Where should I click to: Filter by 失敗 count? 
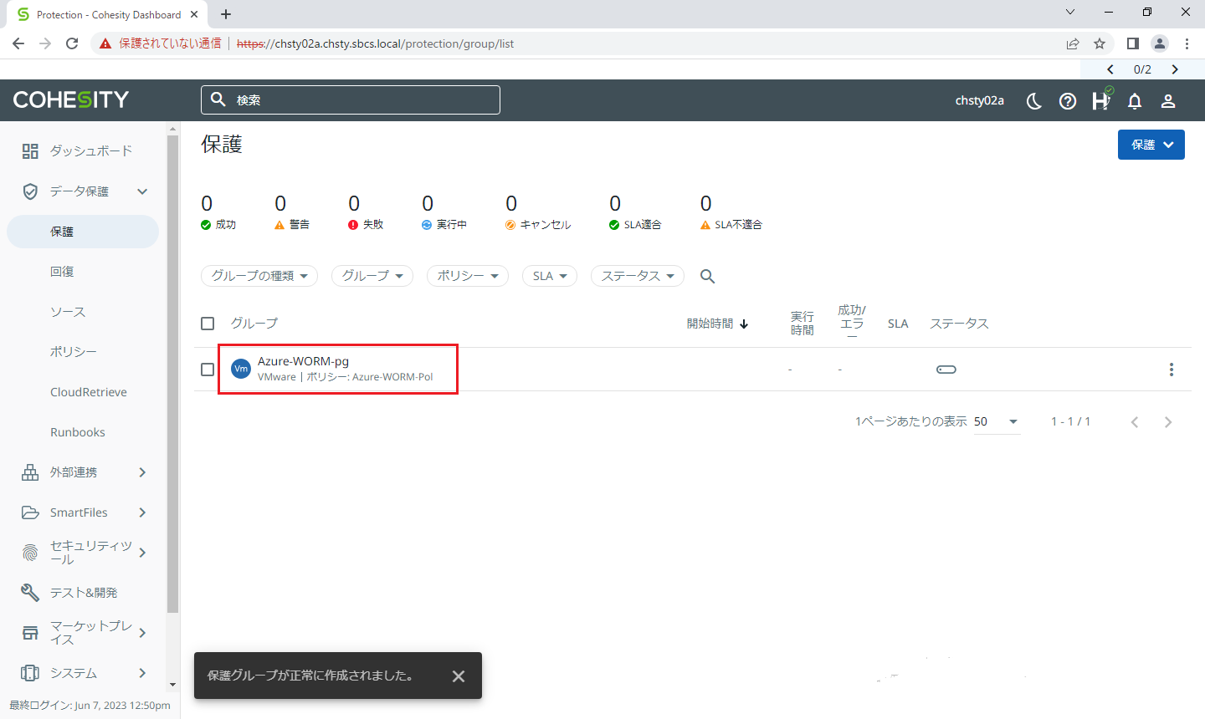(366, 212)
